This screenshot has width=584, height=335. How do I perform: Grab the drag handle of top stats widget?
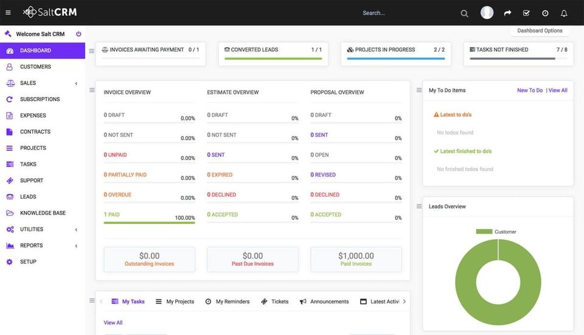(92, 51)
